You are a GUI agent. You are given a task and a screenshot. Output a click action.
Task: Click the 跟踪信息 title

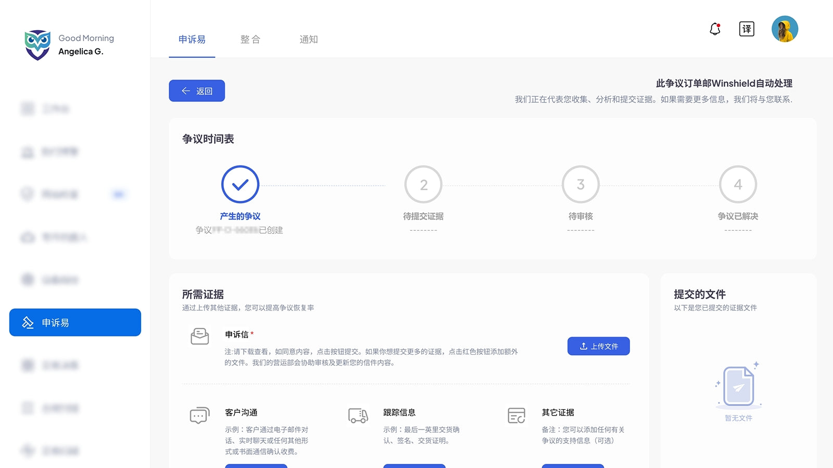tap(399, 412)
